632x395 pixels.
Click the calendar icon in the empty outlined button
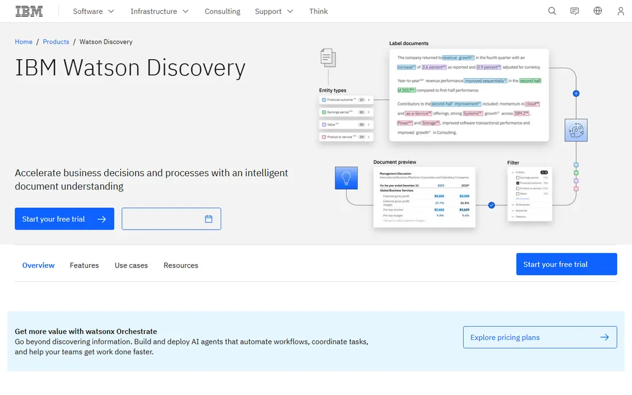click(x=209, y=219)
